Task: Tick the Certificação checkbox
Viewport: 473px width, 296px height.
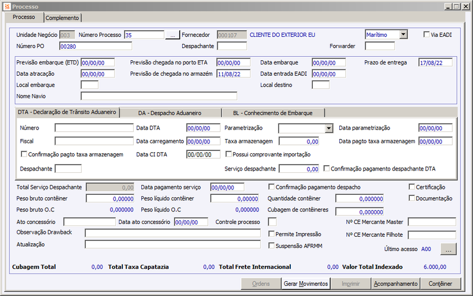Action: click(412, 186)
